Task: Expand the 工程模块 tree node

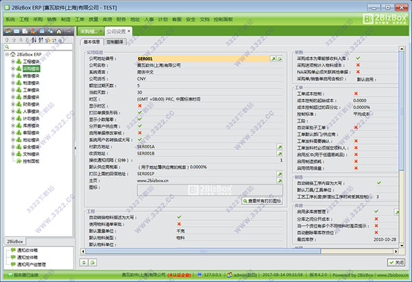Action: [x=13, y=62]
